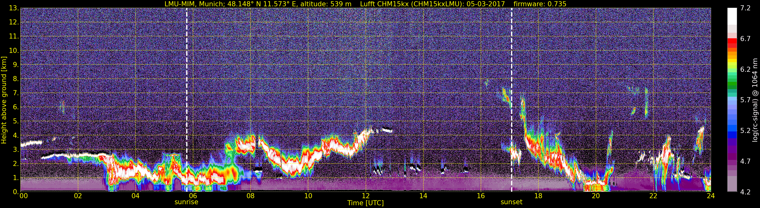The image size is (760, 208).
Task: Click the colorbar tick label '6.7'
Action: click(745, 39)
